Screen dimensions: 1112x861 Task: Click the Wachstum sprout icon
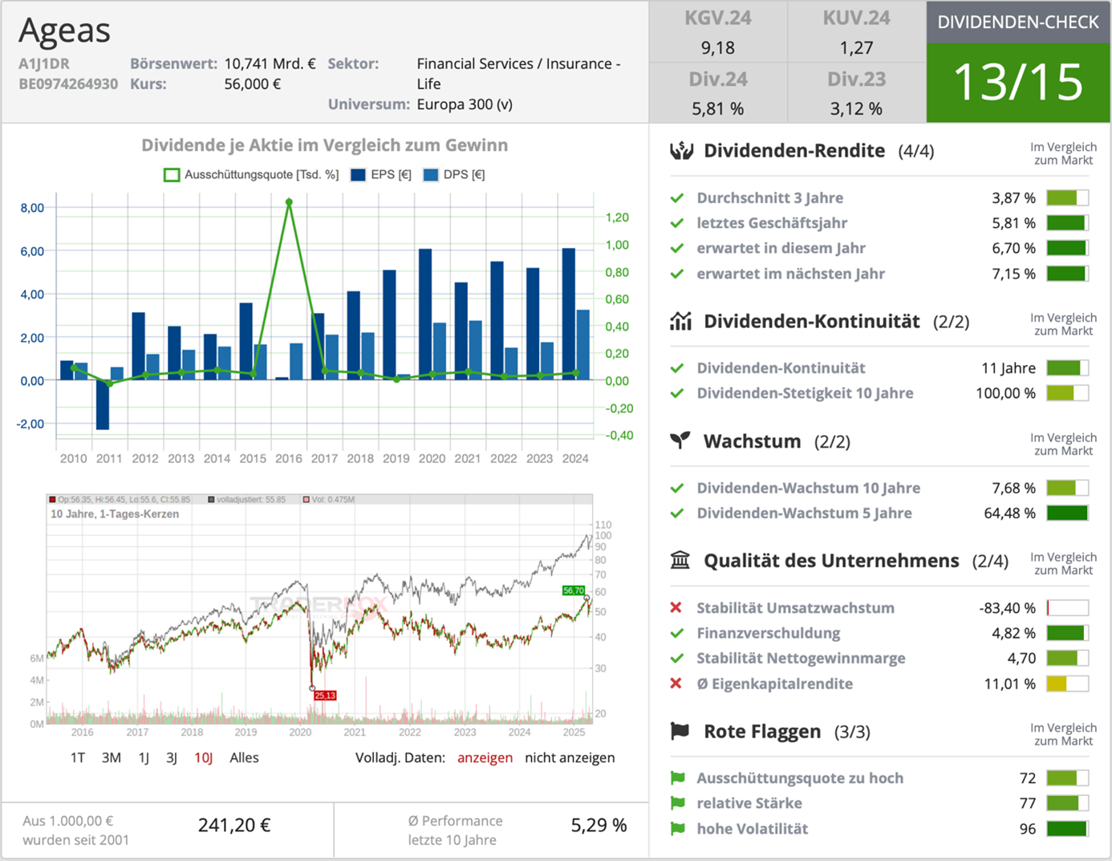680,441
